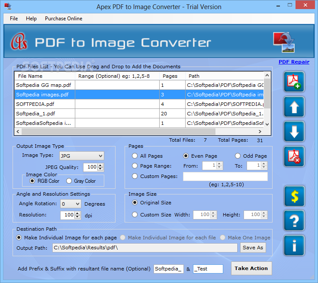
Task: Move selected file down with arrow button
Action: click(x=294, y=131)
